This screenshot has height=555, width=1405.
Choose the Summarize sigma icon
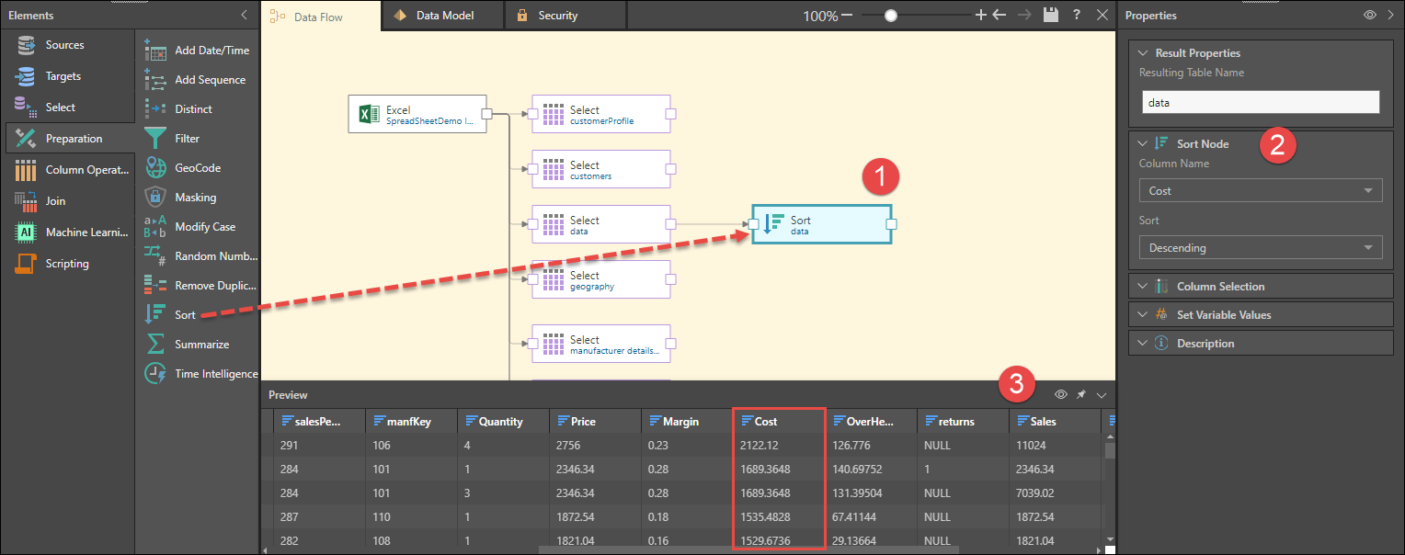155,345
